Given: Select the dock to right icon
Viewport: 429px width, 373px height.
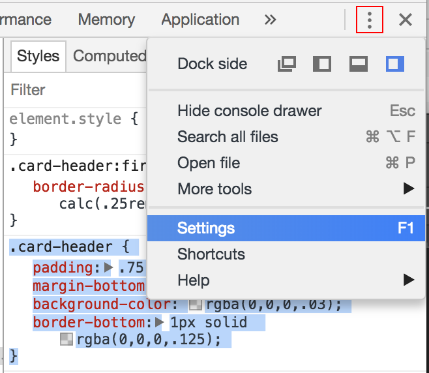Looking at the screenshot, I should 395,64.
